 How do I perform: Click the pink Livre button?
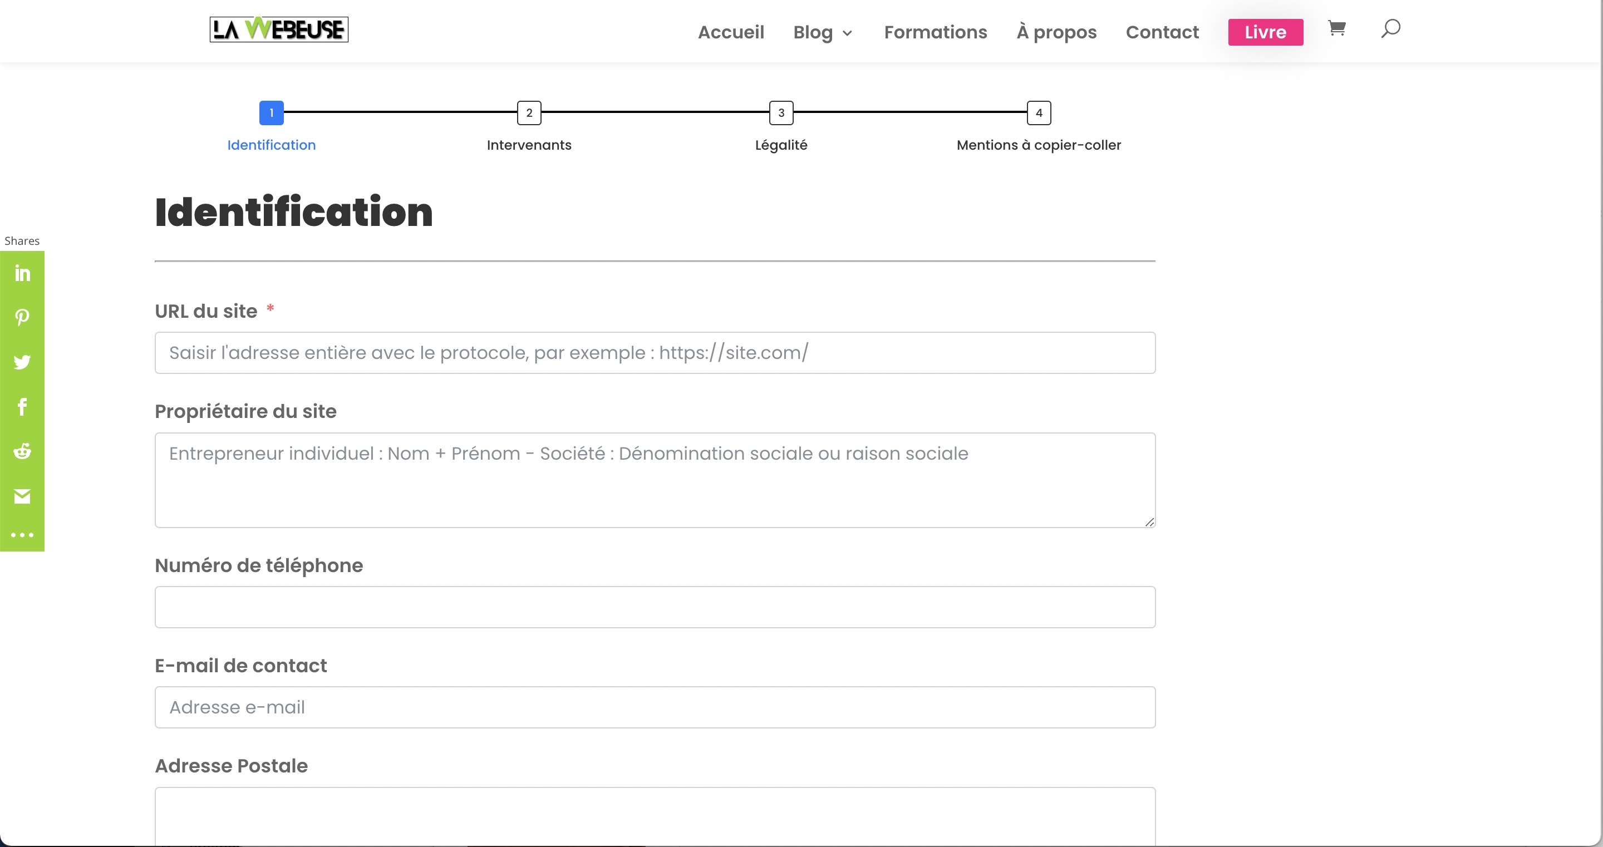[x=1265, y=32]
